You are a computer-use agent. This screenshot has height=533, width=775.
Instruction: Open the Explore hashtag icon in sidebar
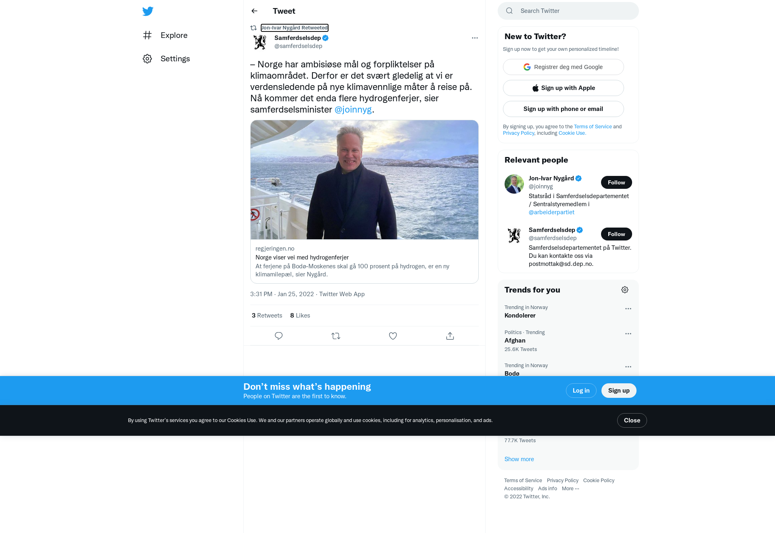(147, 35)
